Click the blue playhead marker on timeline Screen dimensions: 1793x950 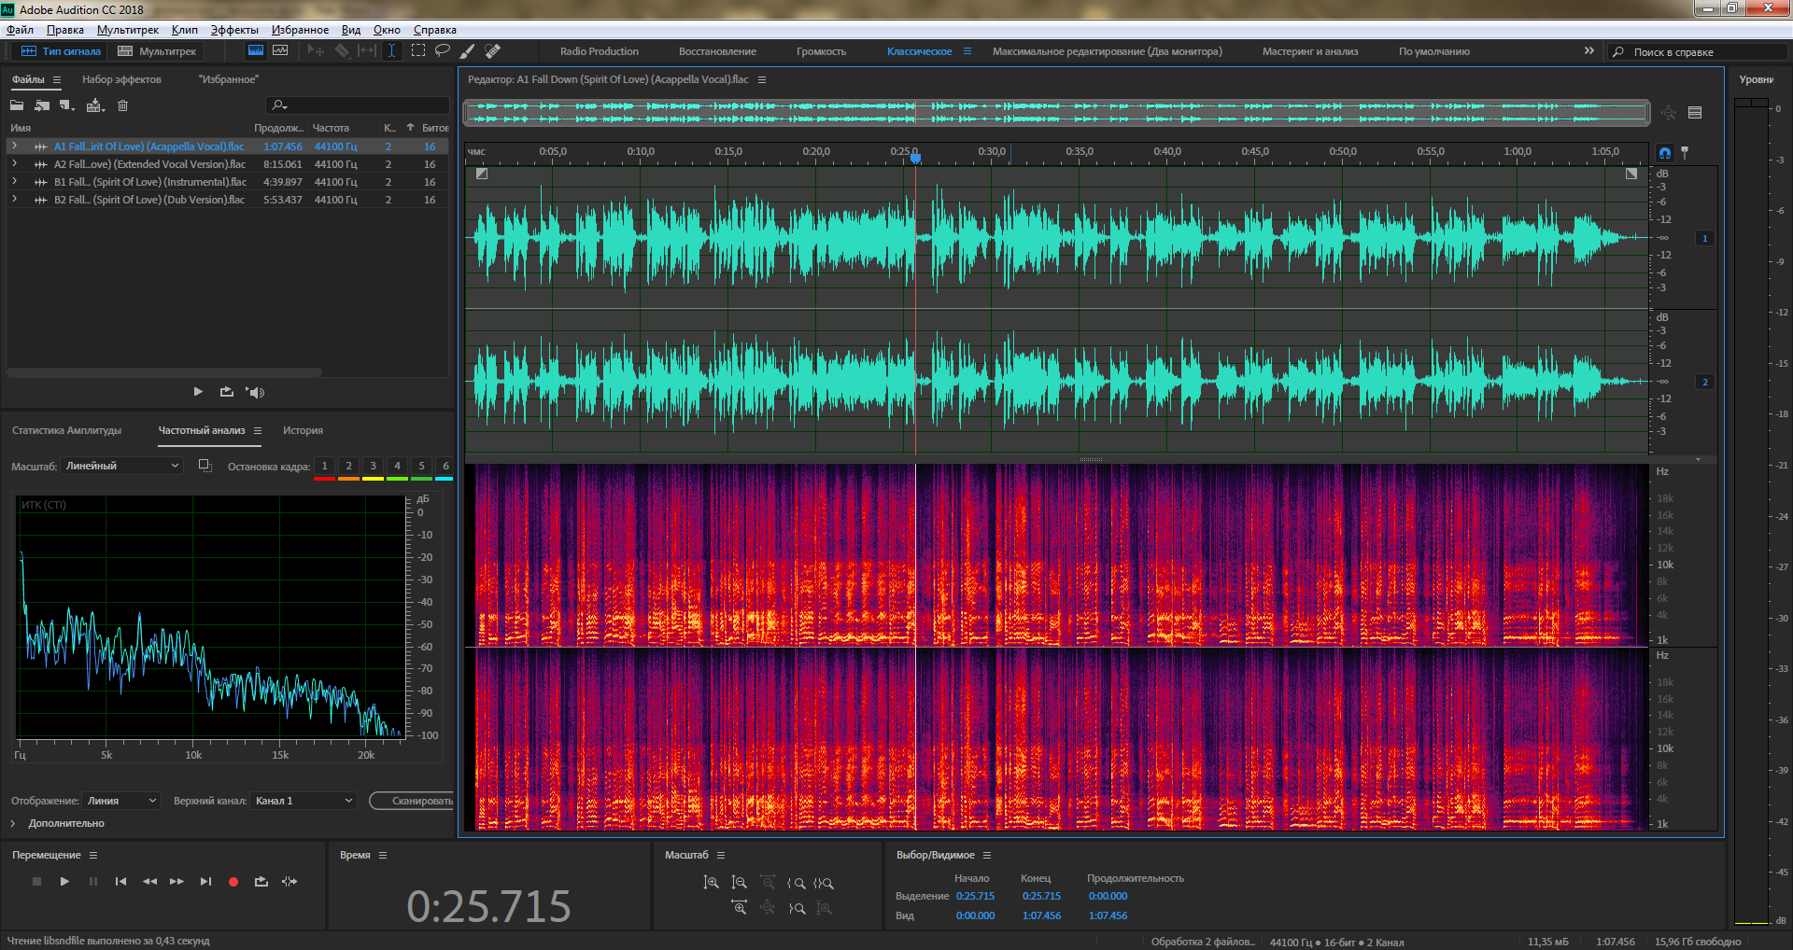[916, 158]
